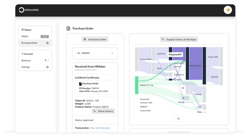Click the dropdown arrow next to the order number
This screenshot has height=139, width=252.
(112, 53)
